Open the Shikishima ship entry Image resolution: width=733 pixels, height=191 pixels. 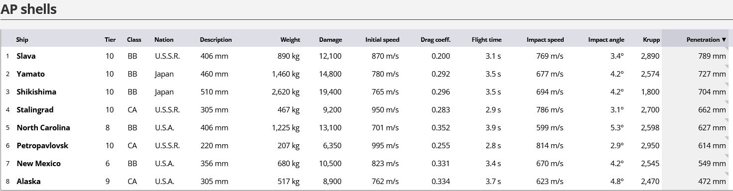click(36, 92)
